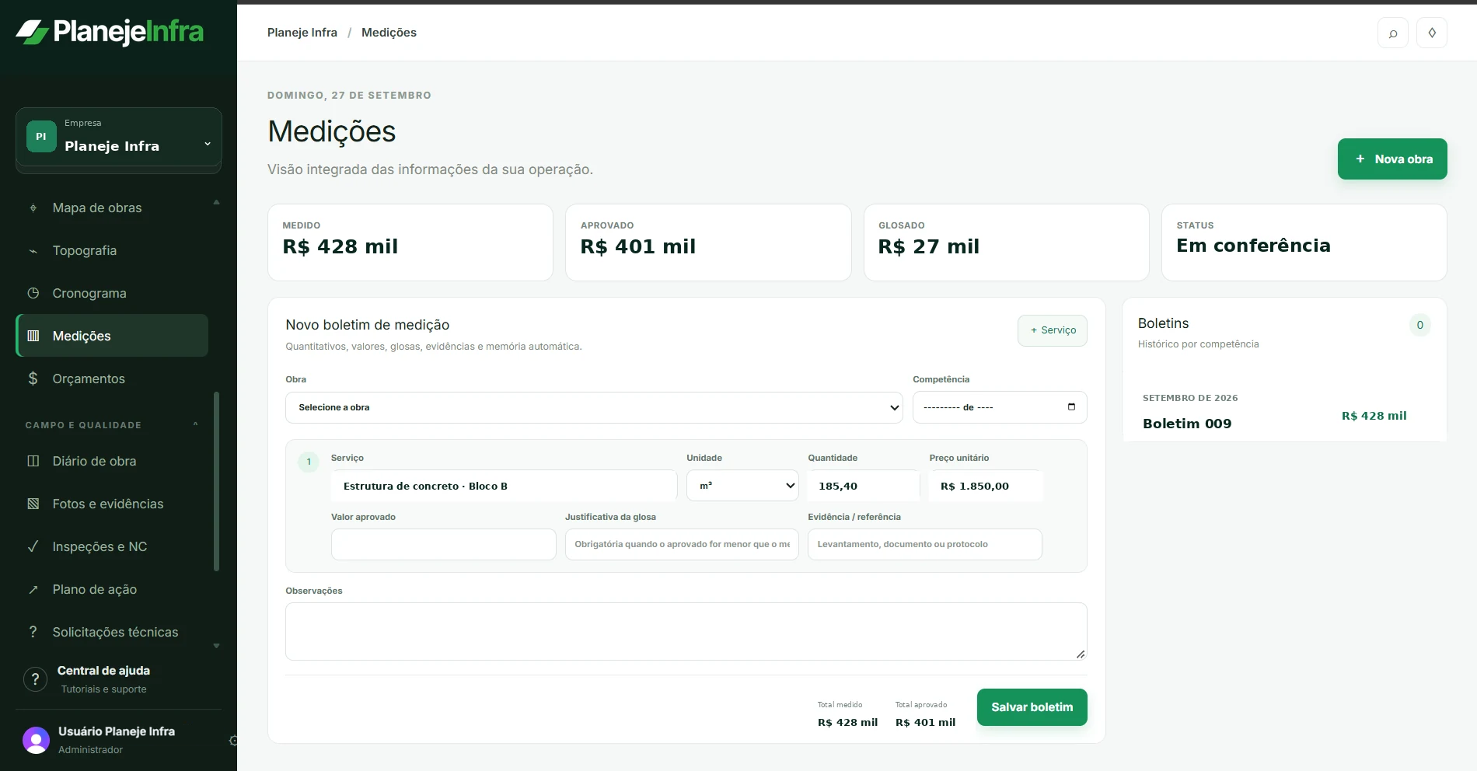Open the user settings gear icon

pyautogui.click(x=233, y=741)
